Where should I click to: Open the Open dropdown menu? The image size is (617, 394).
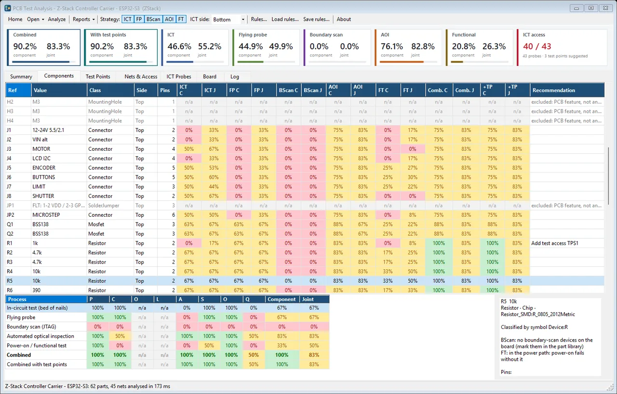(36, 19)
